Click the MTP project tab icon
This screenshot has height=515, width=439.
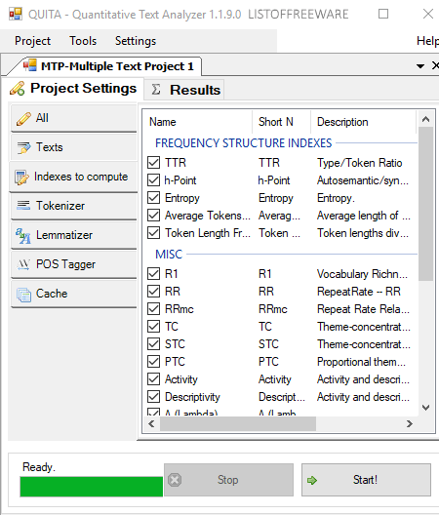click(x=30, y=65)
